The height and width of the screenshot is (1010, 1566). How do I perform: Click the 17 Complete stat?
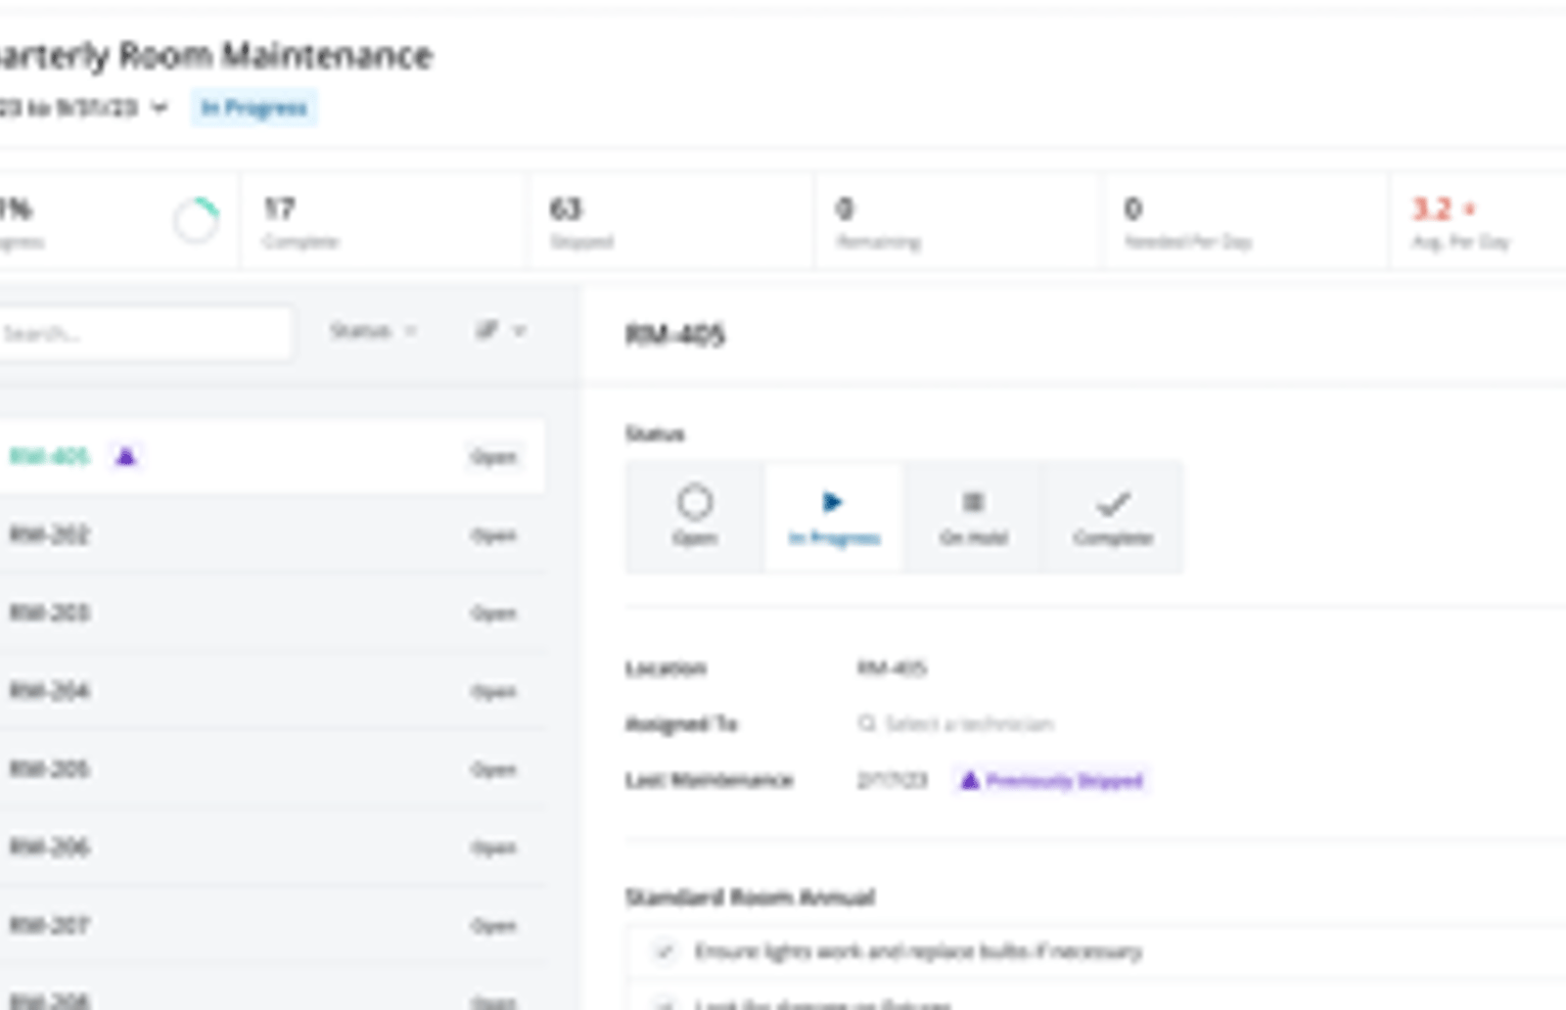pyautogui.click(x=384, y=222)
